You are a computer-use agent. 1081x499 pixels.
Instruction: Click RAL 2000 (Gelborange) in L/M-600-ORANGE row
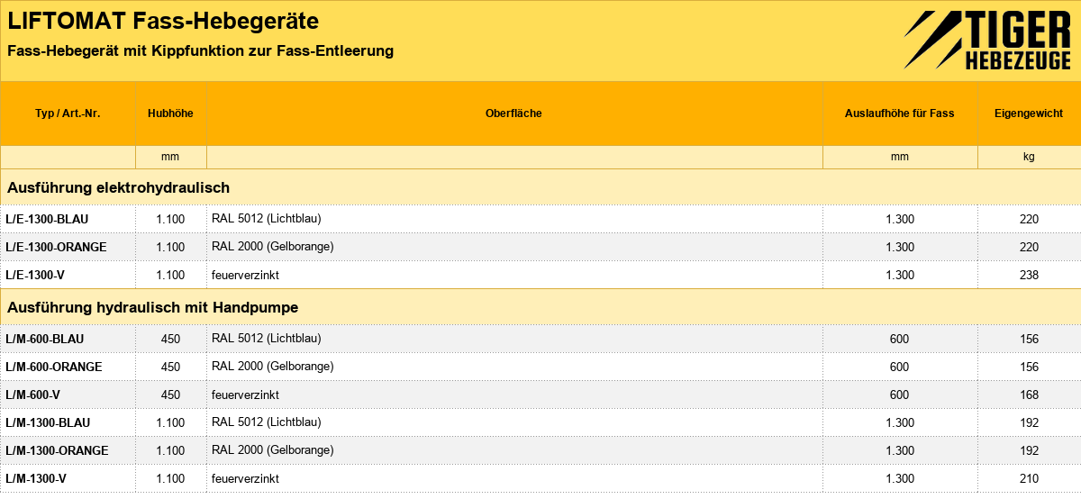point(273,367)
